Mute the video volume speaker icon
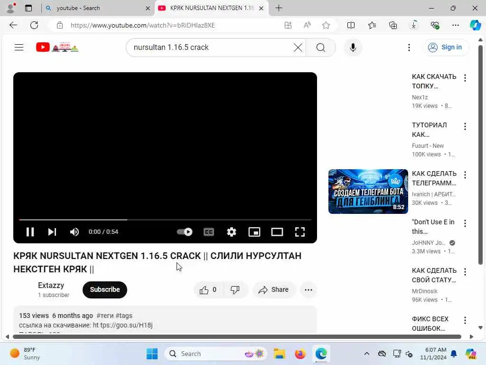The width and height of the screenshot is (486, 365). click(x=75, y=232)
